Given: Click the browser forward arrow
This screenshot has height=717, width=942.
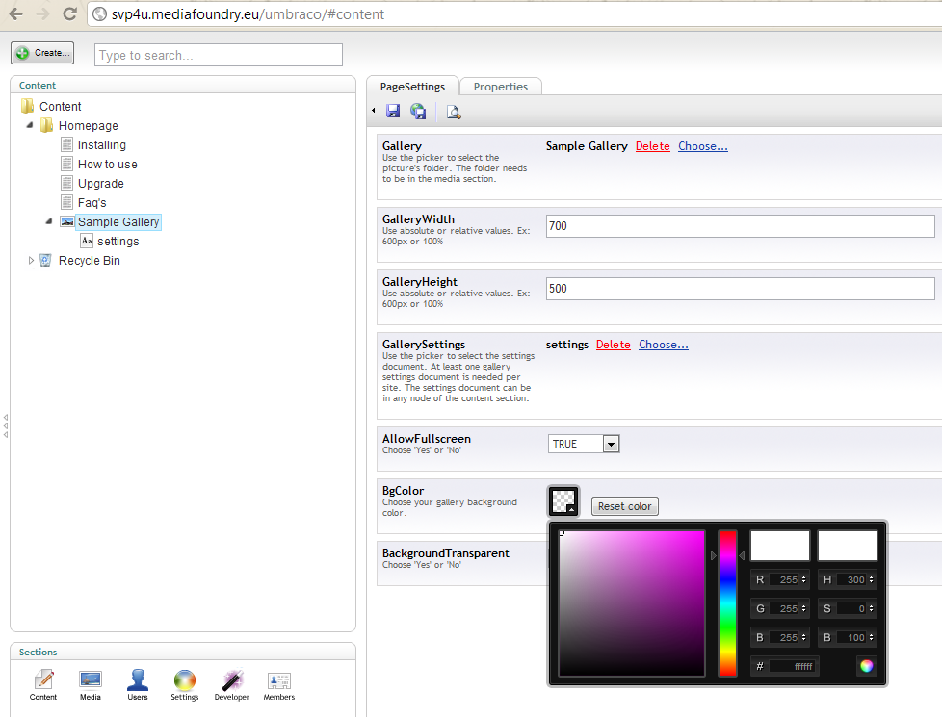Looking at the screenshot, I should (x=43, y=13).
